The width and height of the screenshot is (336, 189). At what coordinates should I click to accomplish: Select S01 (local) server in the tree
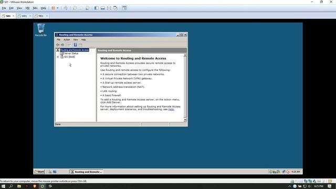click(69, 57)
